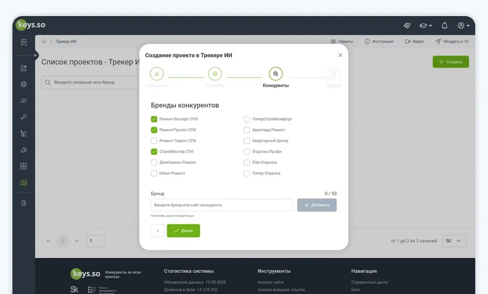
Task: Open Анализ сайта footer link
Action: pos(271,282)
